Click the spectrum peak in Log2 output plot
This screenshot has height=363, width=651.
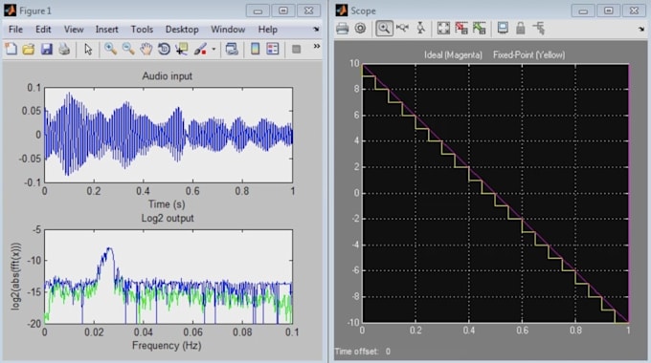coord(109,249)
